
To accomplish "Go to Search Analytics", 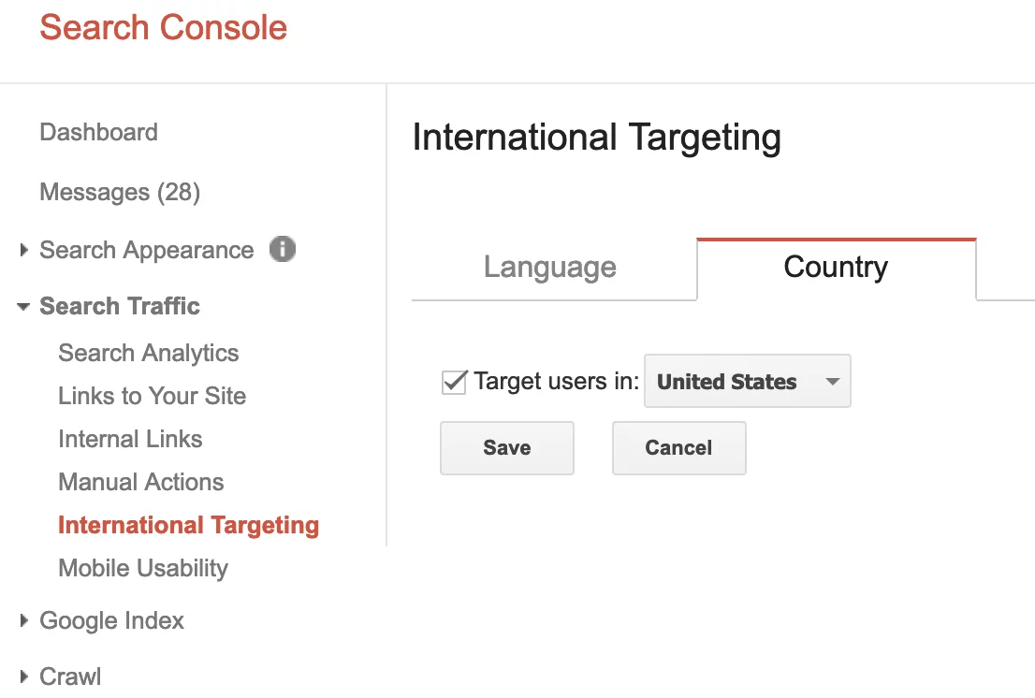I will point(148,354).
